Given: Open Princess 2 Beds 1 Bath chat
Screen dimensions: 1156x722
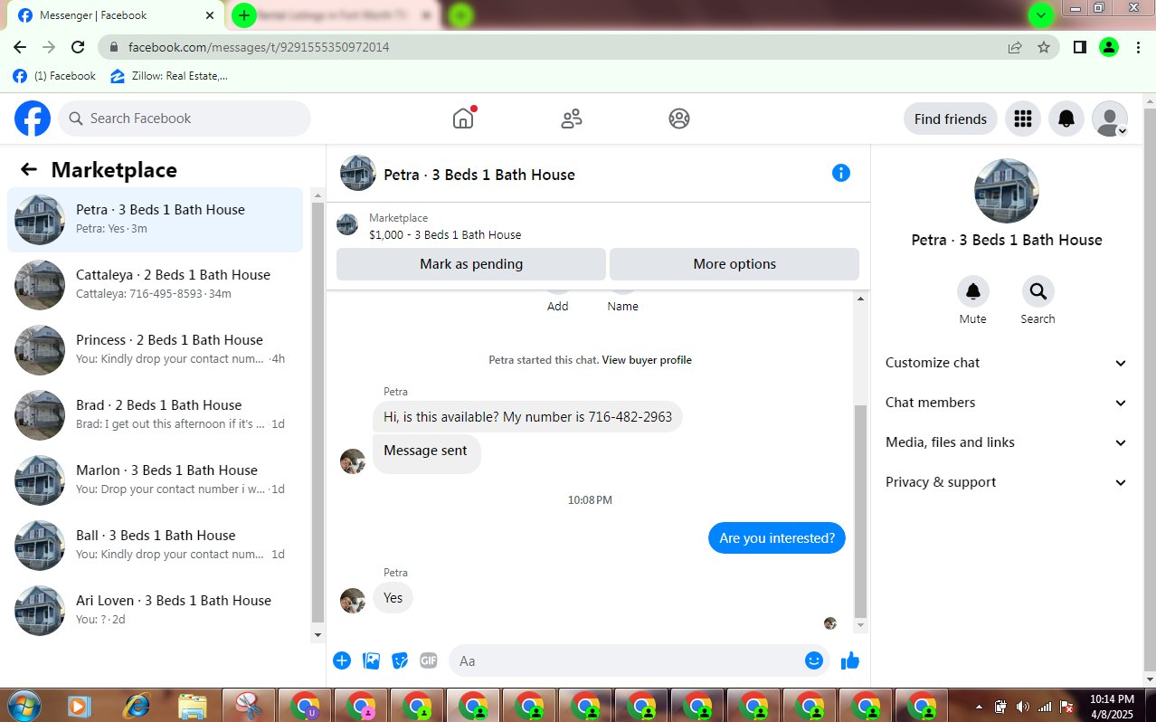Looking at the screenshot, I should click(155, 350).
